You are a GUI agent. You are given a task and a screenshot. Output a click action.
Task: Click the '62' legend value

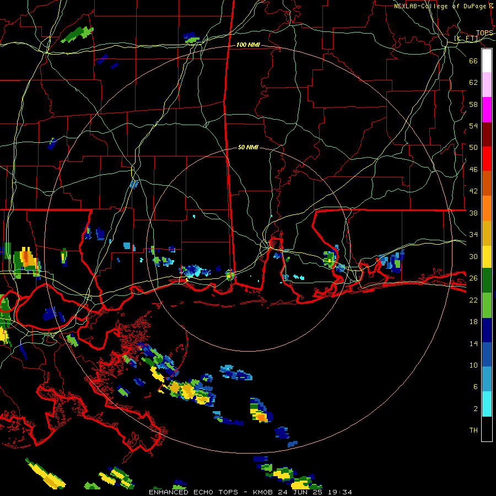click(x=473, y=83)
